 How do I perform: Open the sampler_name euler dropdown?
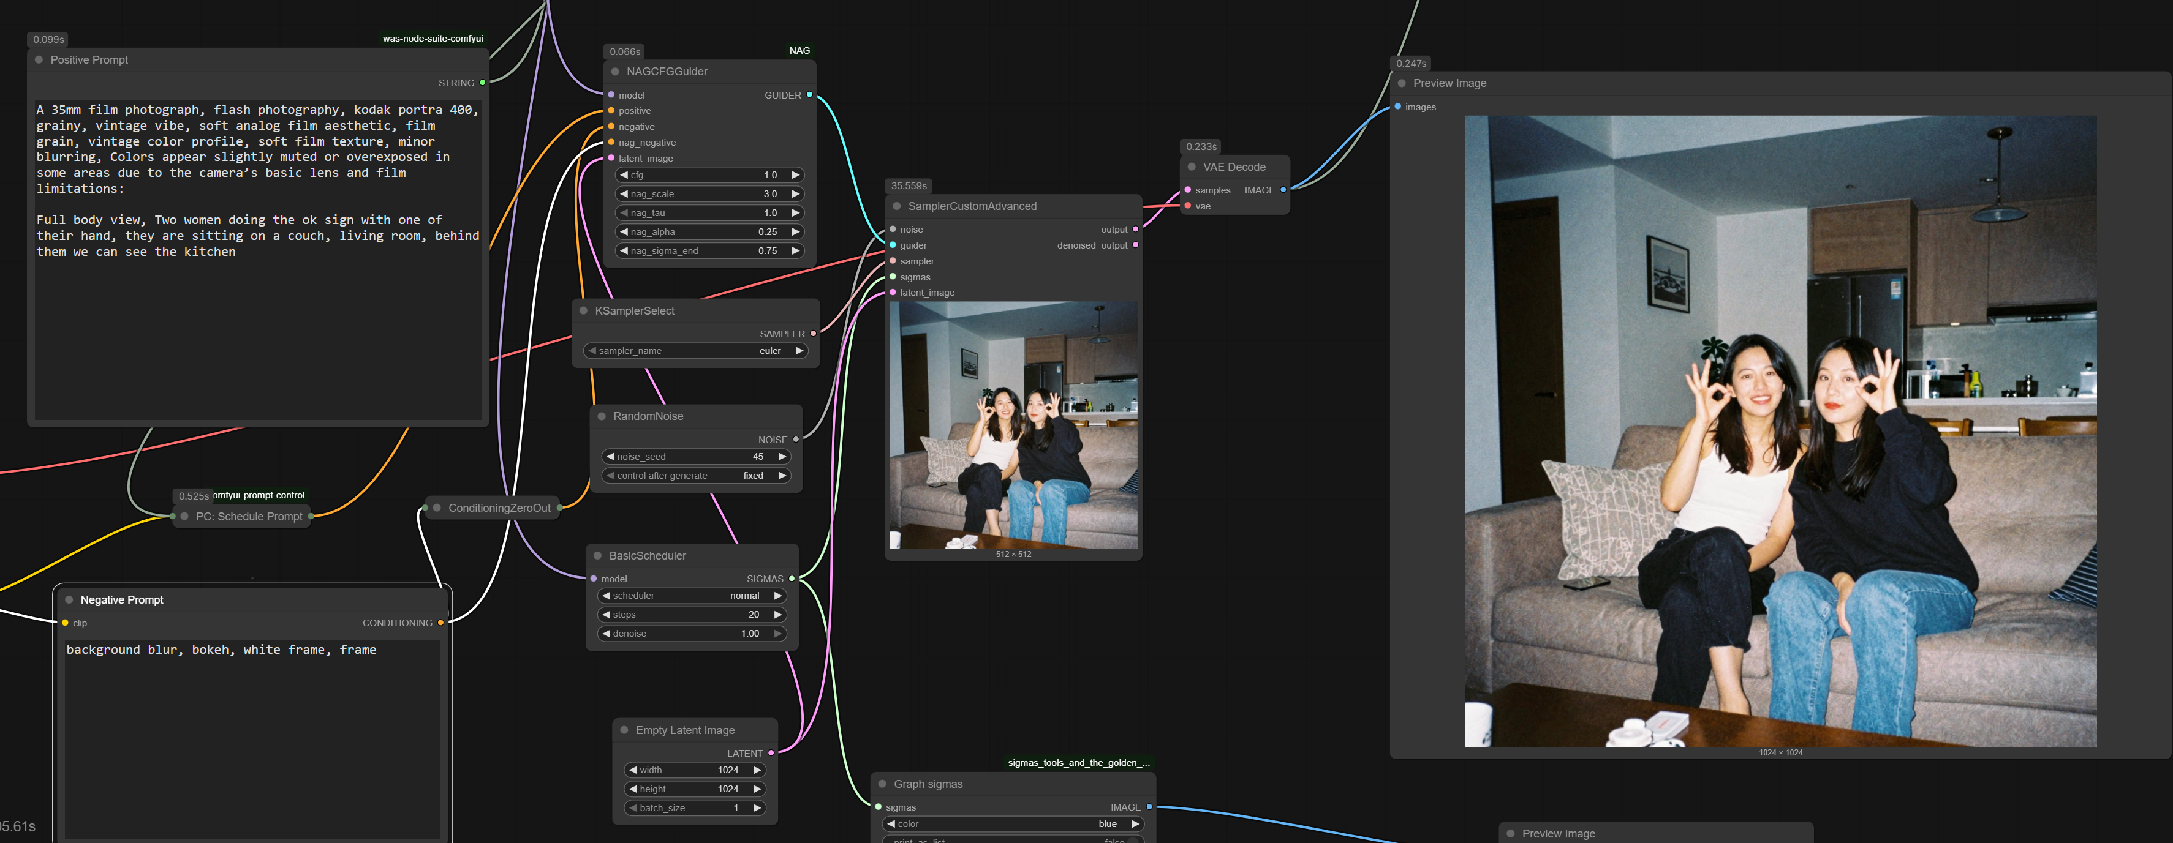(x=696, y=351)
